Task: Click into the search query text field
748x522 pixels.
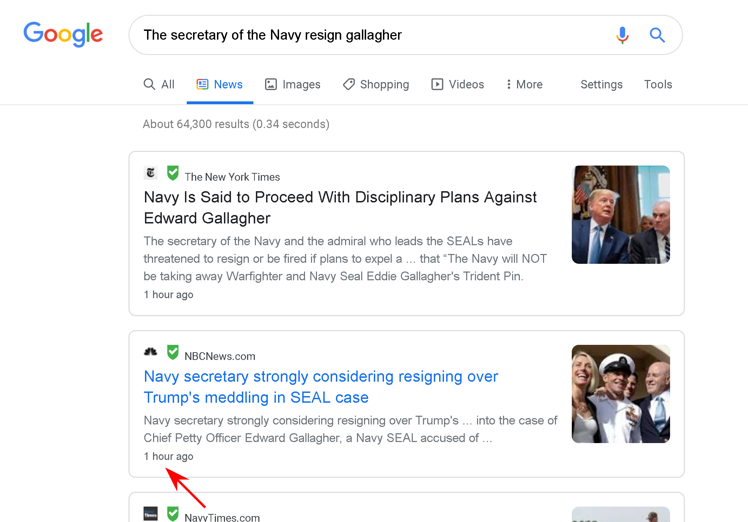Action: coord(351,35)
